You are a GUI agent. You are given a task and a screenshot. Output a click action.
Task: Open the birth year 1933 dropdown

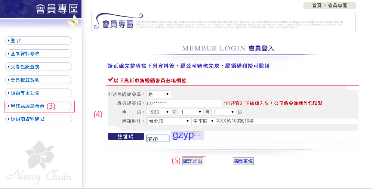click(158, 112)
